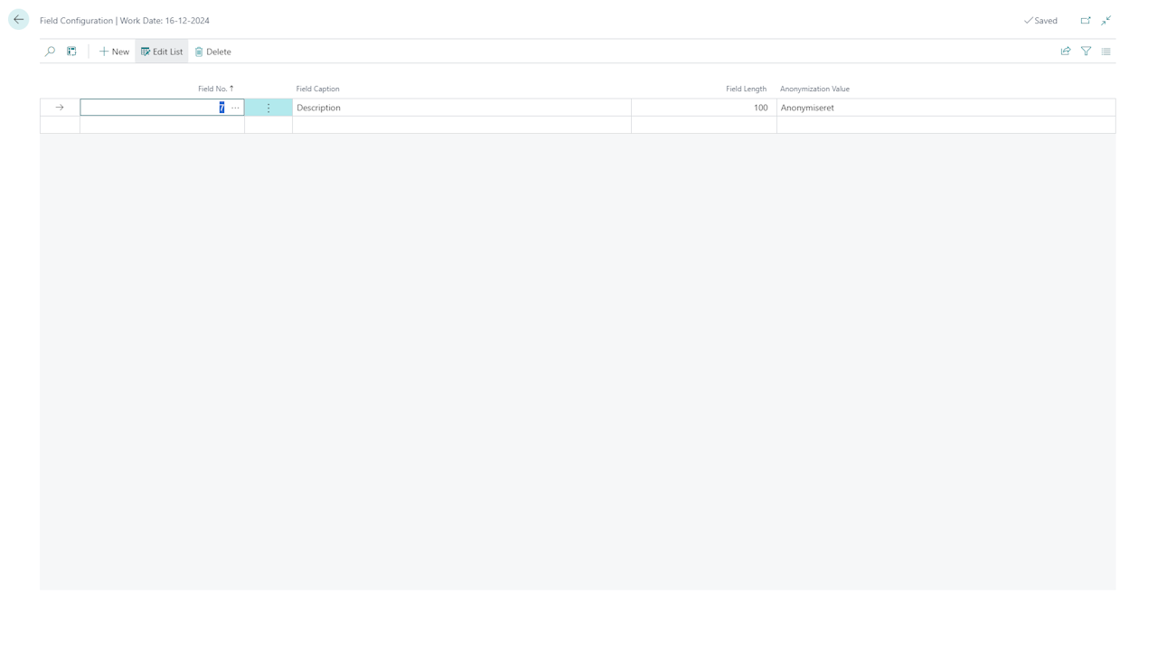
Task: Toggle sort order on Field No. column
Action: 215,89
